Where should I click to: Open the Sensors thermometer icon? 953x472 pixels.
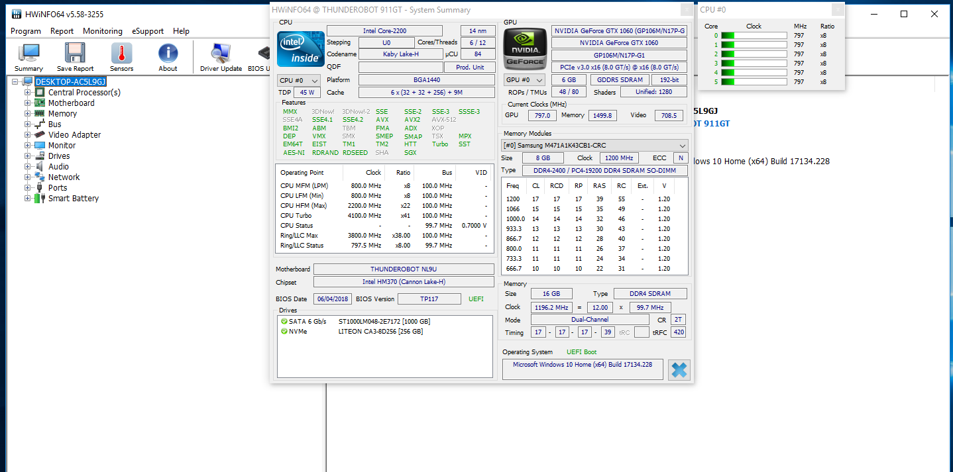click(x=121, y=54)
